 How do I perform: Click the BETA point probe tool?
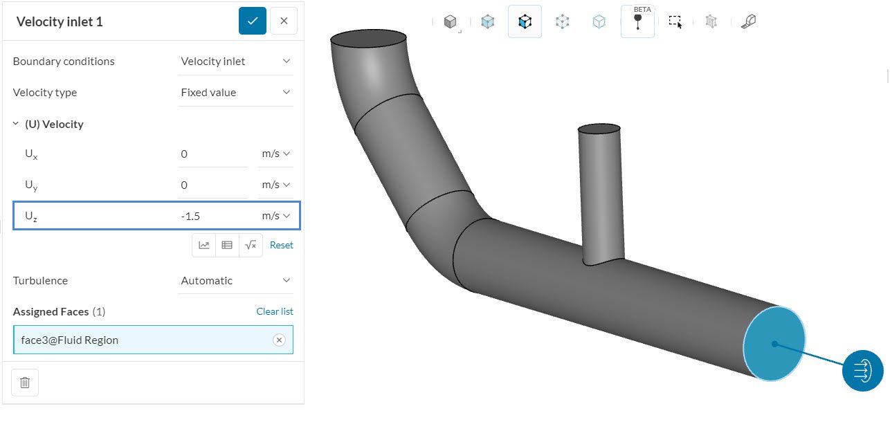pyautogui.click(x=637, y=22)
